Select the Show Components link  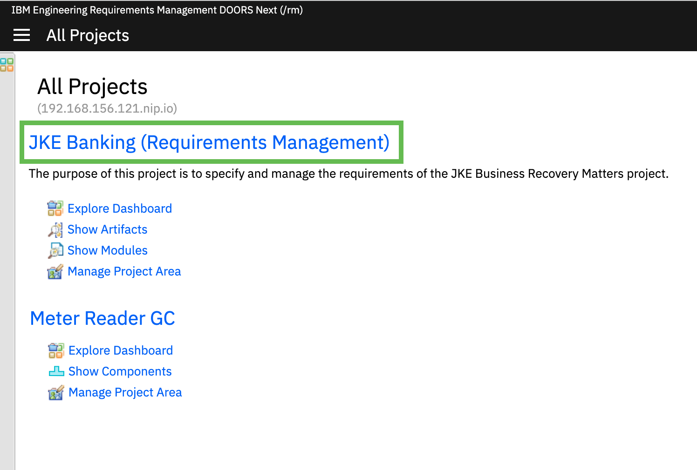[120, 371]
